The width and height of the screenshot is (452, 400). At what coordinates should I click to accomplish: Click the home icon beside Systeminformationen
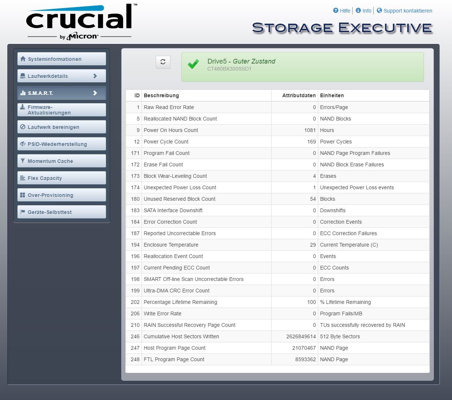[x=23, y=59]
